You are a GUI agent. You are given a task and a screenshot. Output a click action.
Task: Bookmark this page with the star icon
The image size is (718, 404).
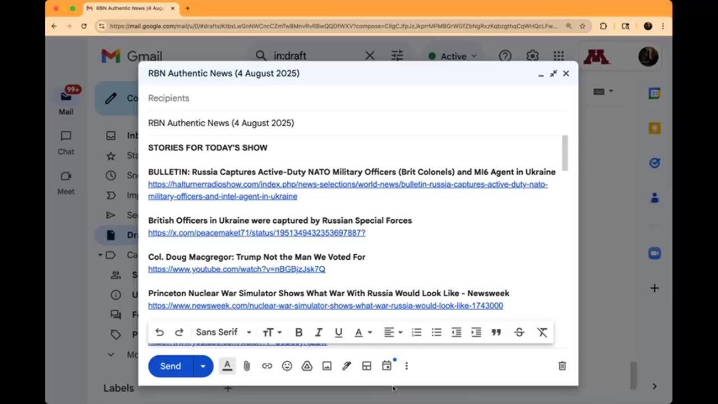click(x=583, y=26)
